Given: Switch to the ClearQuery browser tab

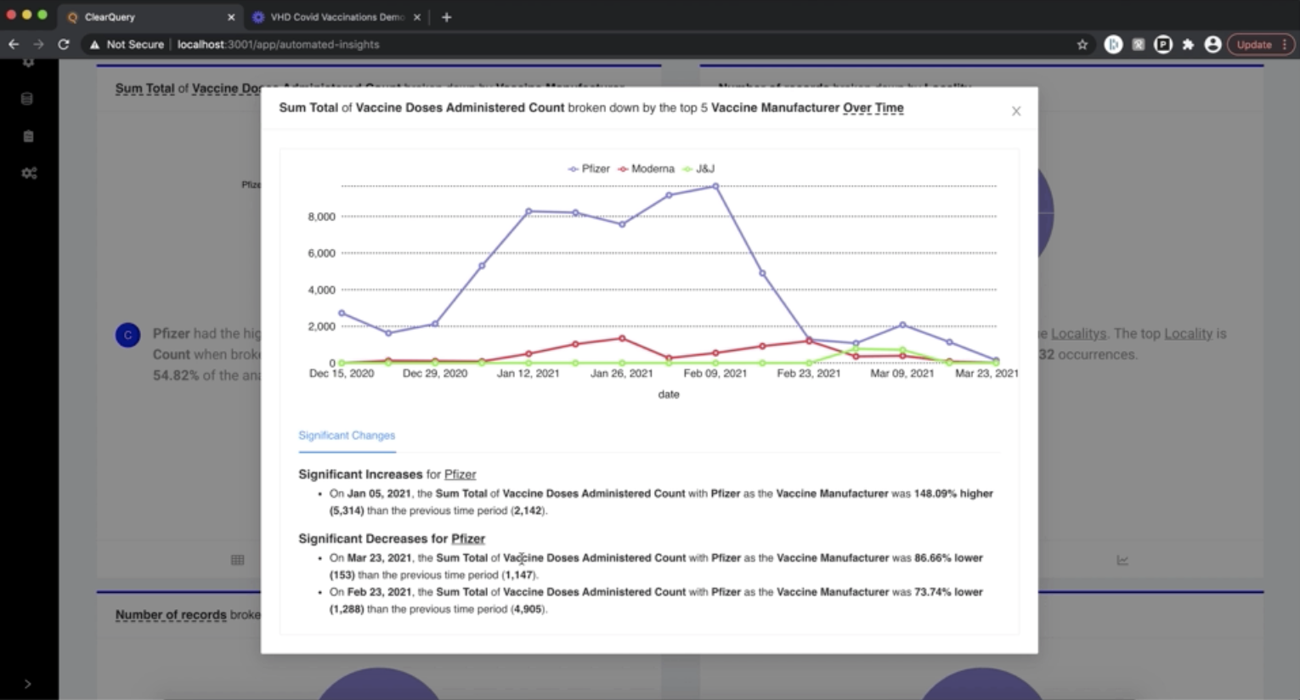Looking at the screenshot, I should [150, 17].
